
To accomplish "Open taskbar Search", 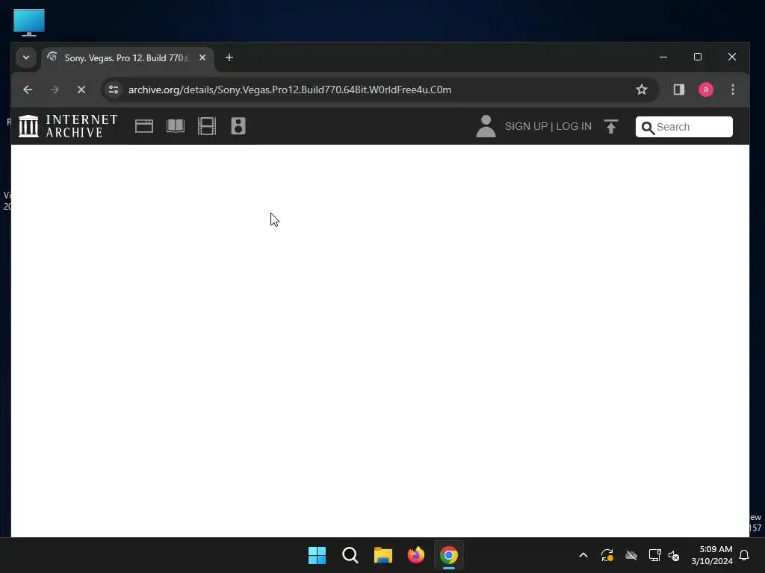I will click(x=350, y=555).
